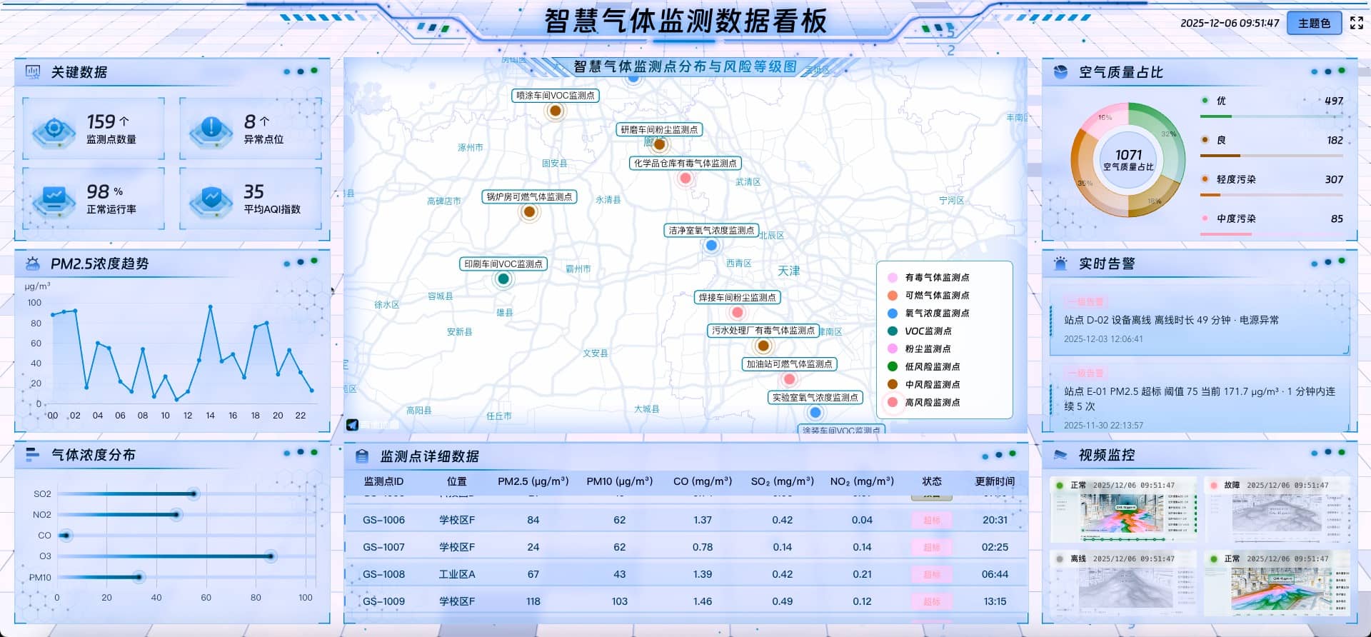Click the 天津 city label on map

(x=789, y=271)
